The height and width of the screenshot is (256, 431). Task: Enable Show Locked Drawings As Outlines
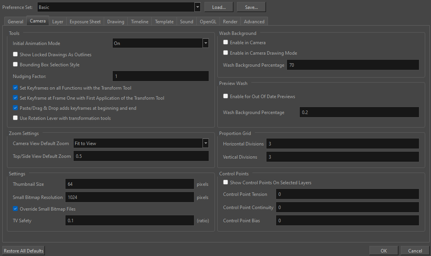[15, 54]
